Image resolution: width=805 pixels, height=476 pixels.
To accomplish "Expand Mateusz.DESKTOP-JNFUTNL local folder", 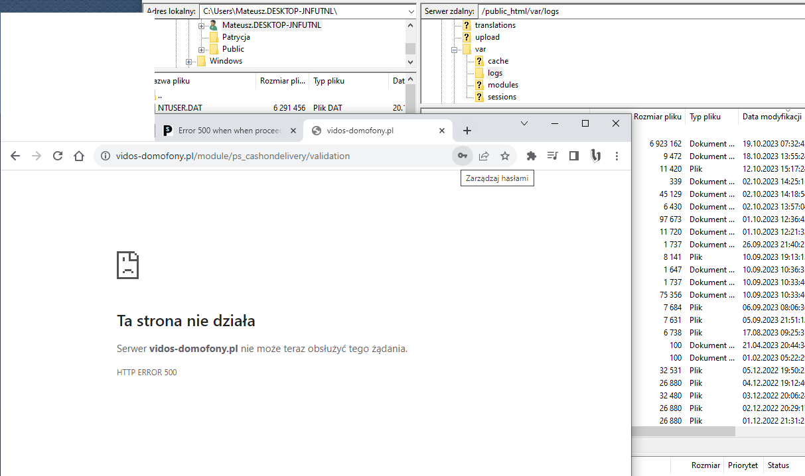I will [x=201, y=25].
